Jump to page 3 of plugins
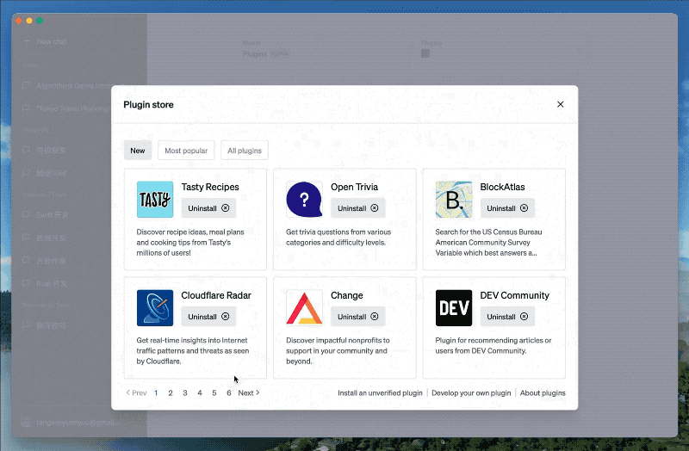Screen dimensions: 689x451 pos(185,393)
